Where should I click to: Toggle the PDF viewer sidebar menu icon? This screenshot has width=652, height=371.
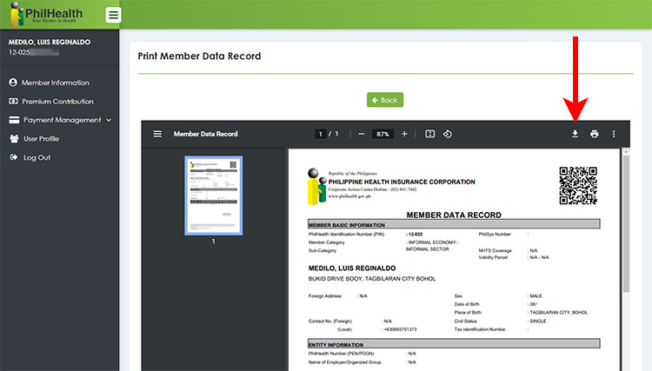pos(157,134)
